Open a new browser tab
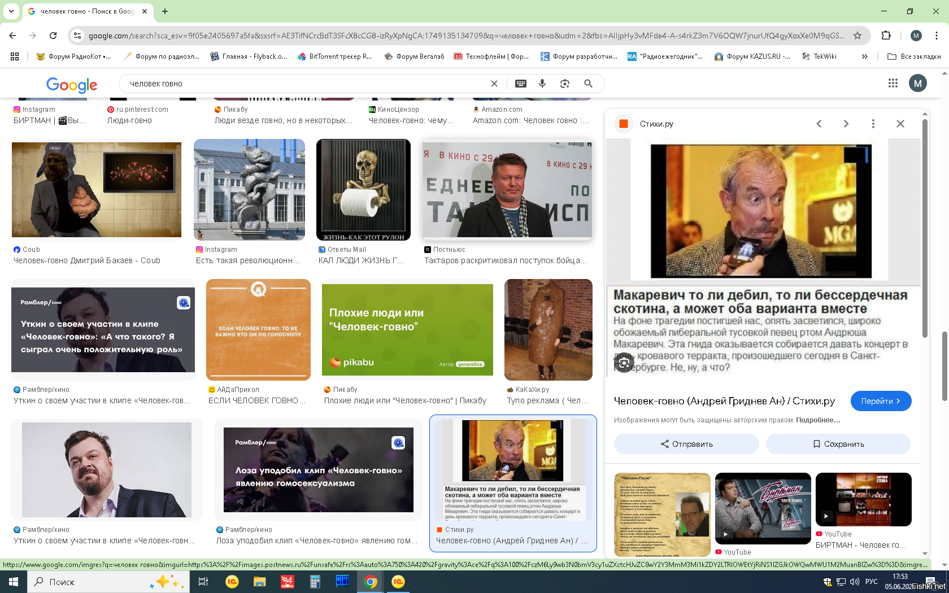Screen dimensions: 949x593 click(x=165, y=11)
